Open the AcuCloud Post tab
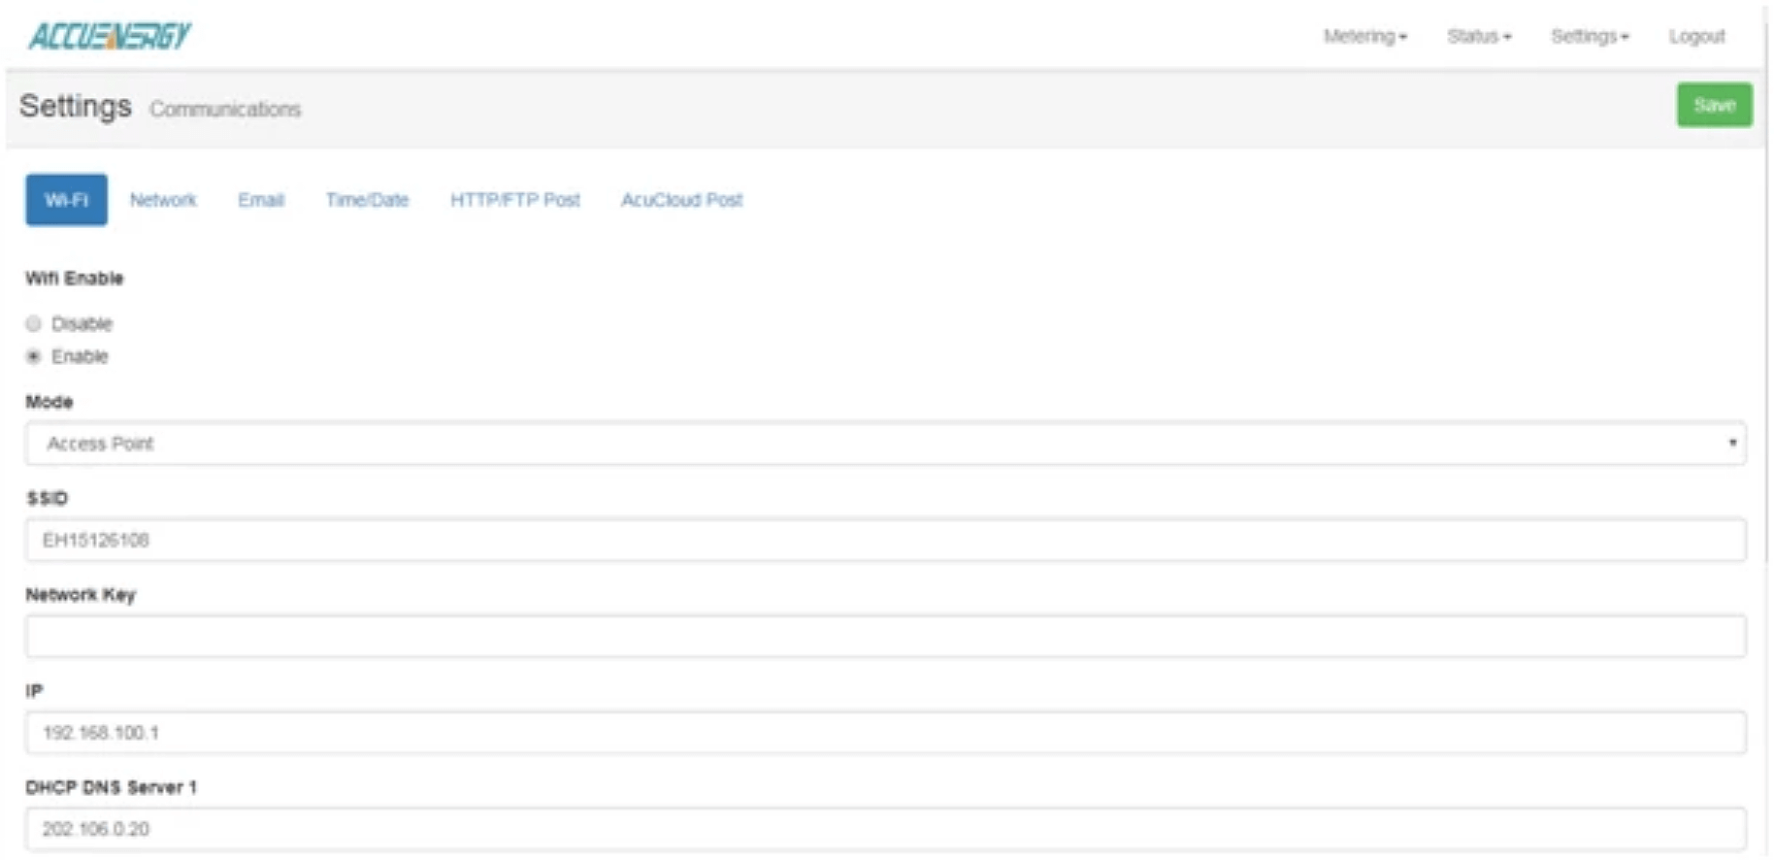Image resolution: width=1774 pixels, height=860 pixels. coord(681,200)
